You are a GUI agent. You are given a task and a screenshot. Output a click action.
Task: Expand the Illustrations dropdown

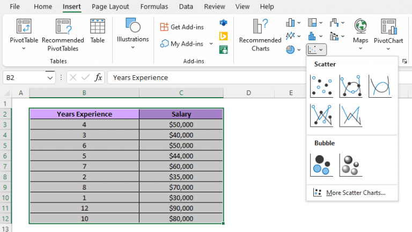coord(133,47)
